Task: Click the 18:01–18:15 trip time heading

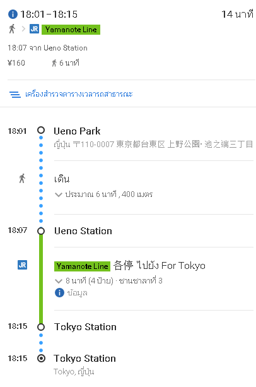Action: [x=49, y=15]
